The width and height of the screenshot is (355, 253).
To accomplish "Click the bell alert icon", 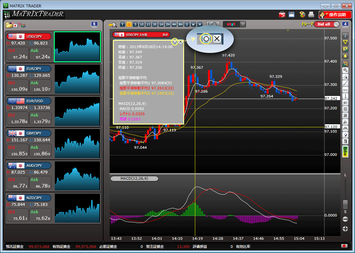I will coord(345,56).
